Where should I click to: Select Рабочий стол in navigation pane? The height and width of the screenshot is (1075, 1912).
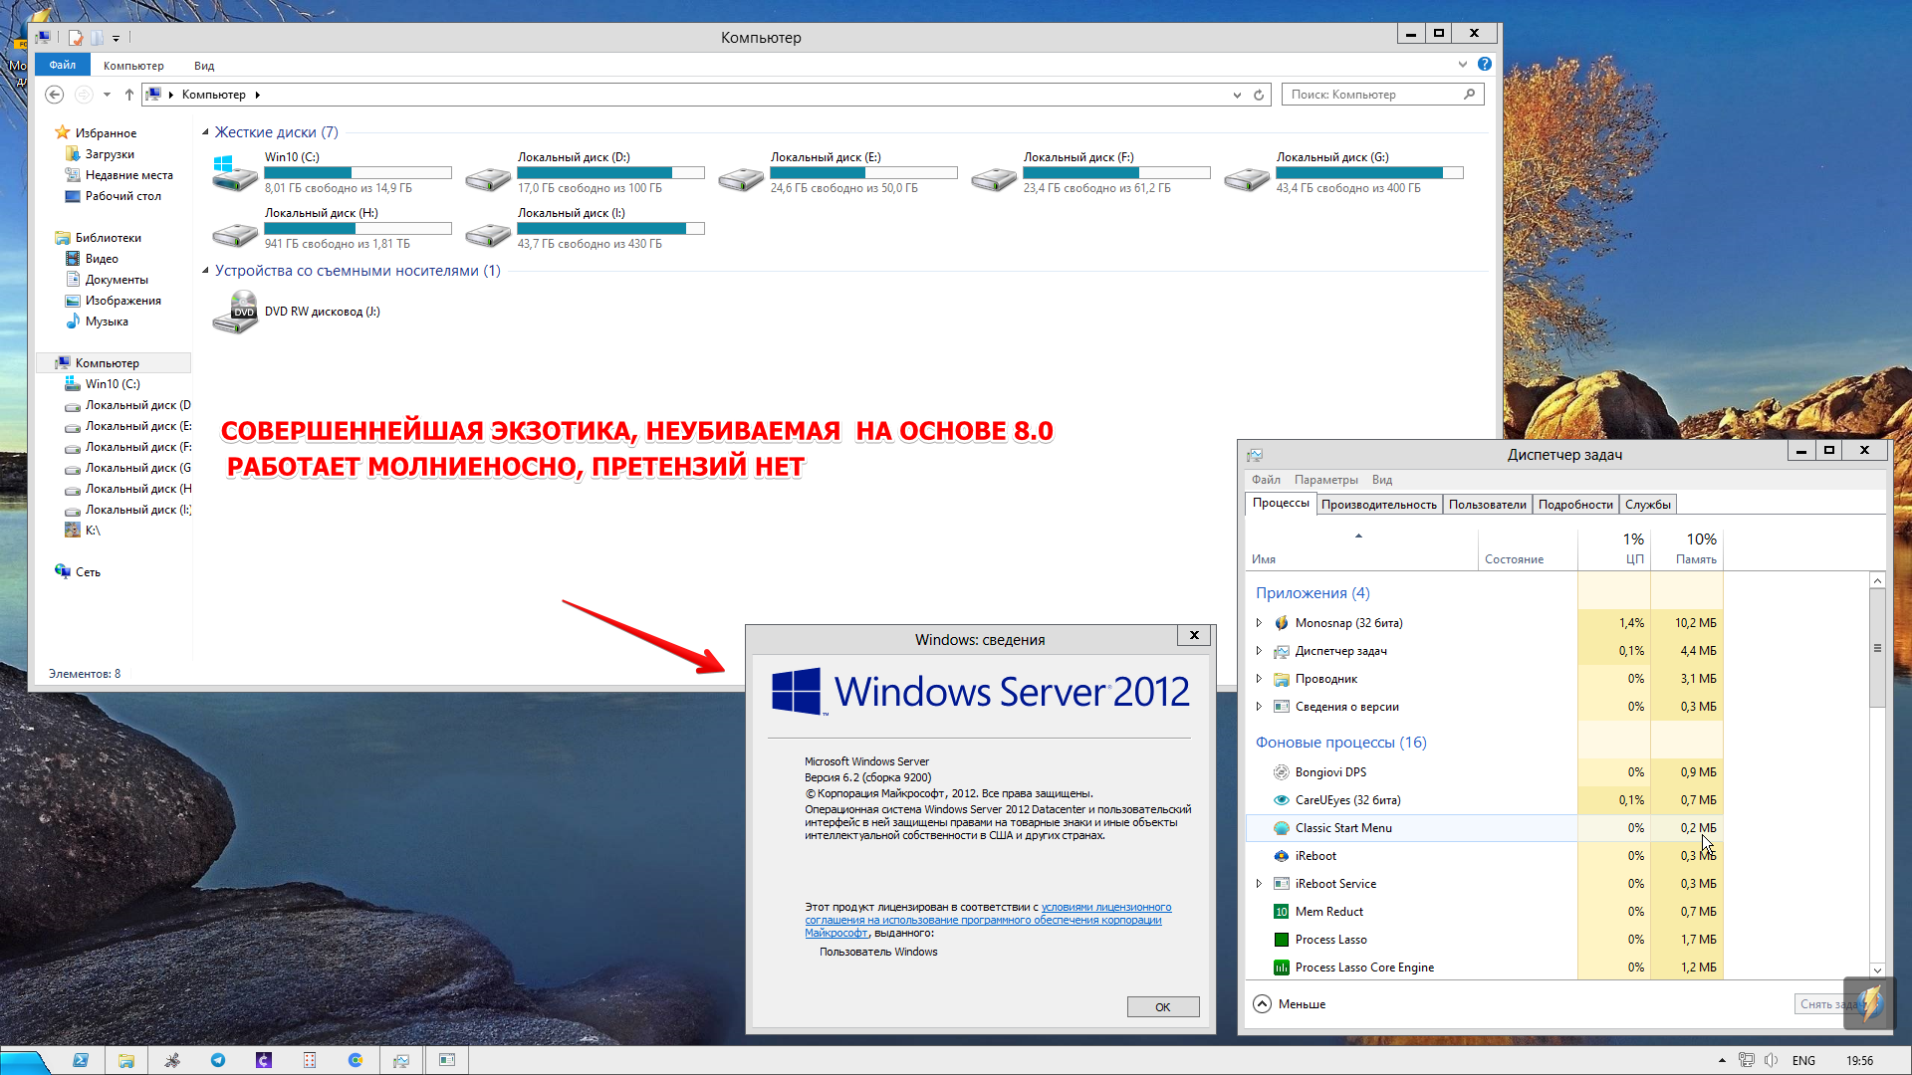click(x=122, y=196)
